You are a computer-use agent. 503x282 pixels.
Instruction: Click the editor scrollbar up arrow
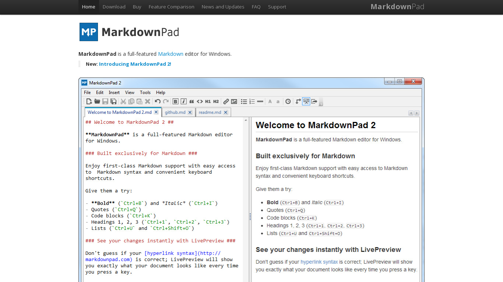tap(246, 120)
